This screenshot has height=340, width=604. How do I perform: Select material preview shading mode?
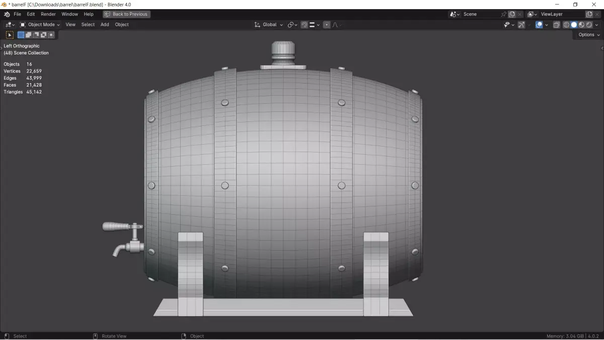(581, 25)
